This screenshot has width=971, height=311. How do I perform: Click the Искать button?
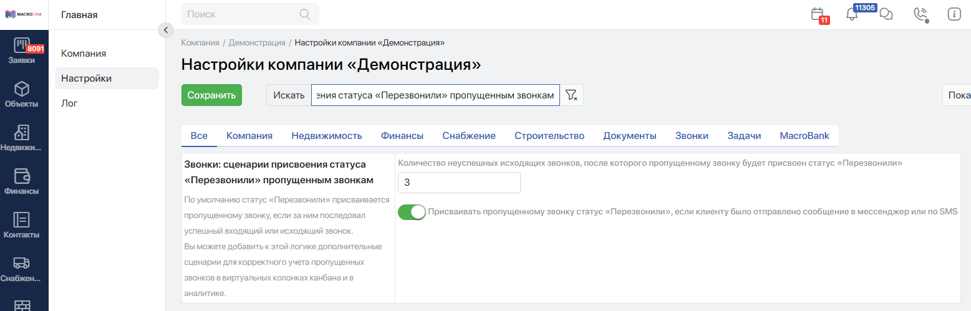coord(289,95)
